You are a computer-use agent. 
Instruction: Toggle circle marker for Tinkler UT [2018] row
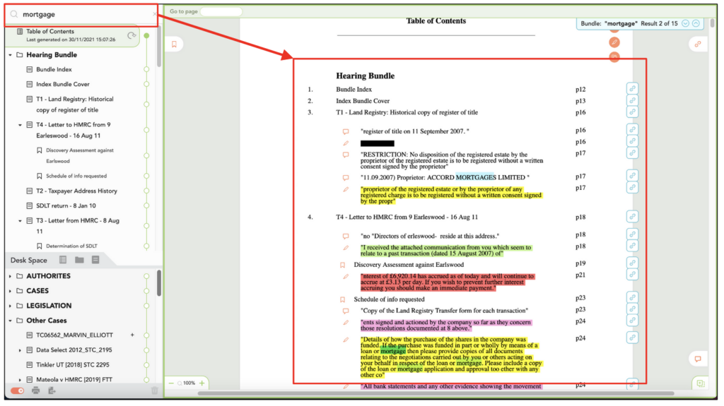coord(146,364)
